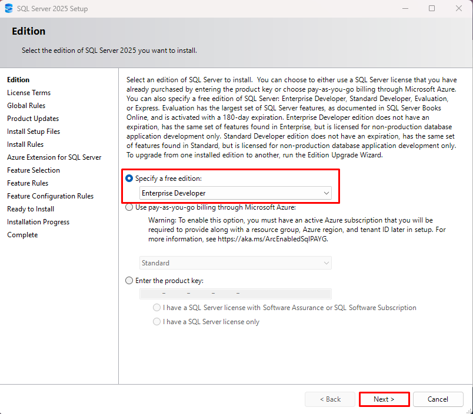Select 'I have a SQL Server license only'

(156, 322)
